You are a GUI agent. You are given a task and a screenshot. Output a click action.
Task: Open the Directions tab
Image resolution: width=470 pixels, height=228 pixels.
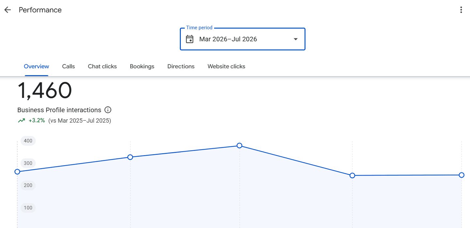pos(181,66)
